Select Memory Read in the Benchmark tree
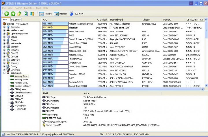 coord(21,76)
